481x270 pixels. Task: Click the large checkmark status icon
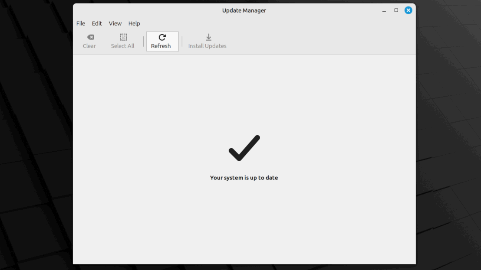click(244, 148)
